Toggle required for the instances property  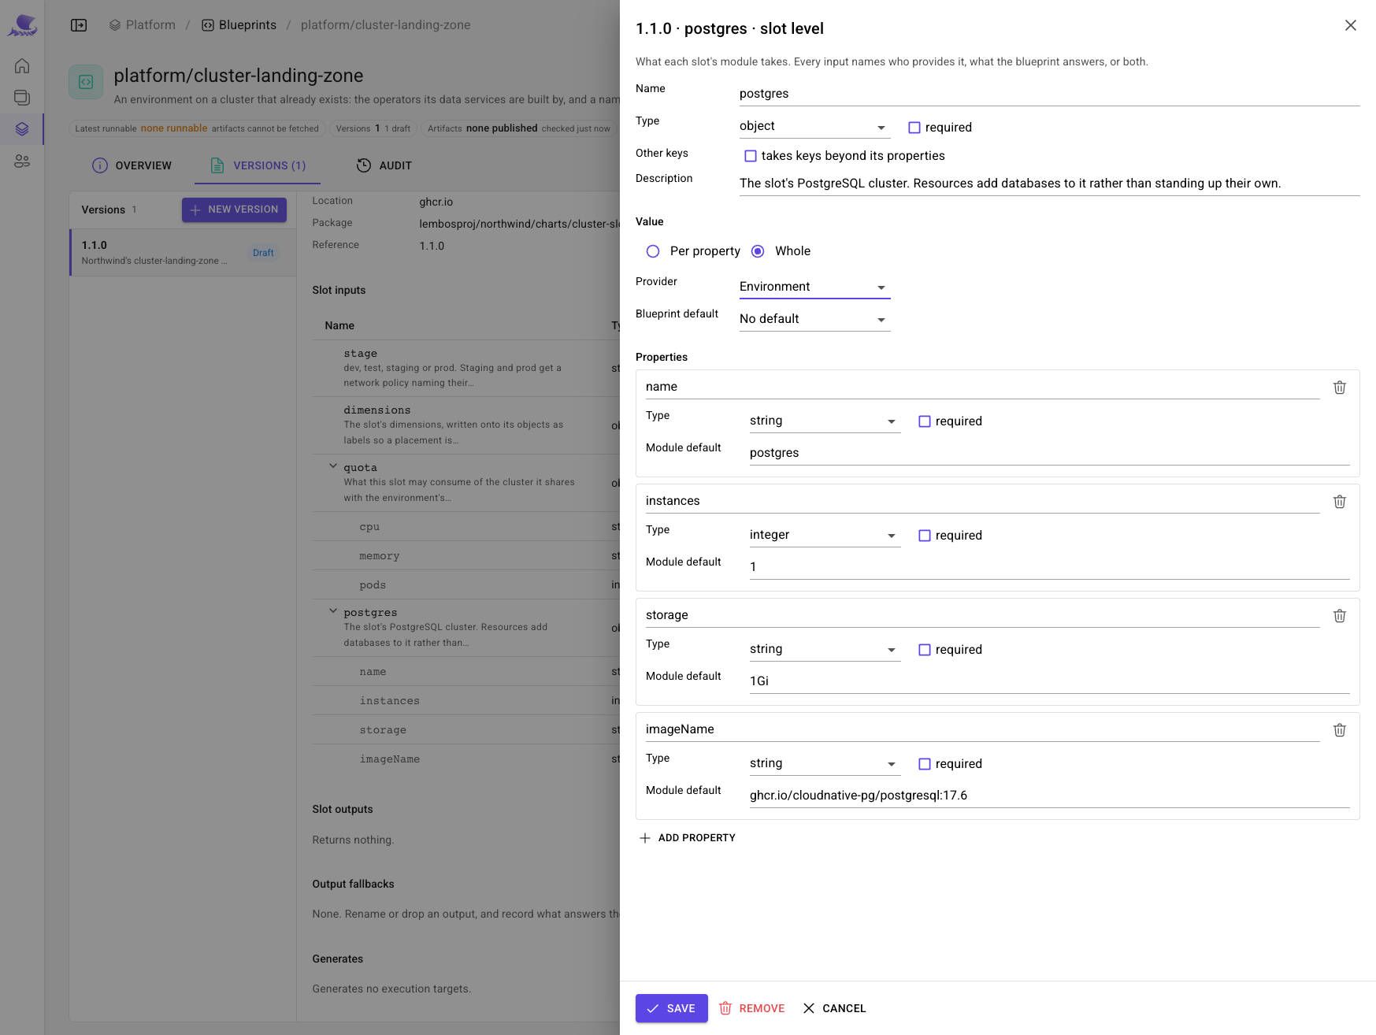point(925,536)
